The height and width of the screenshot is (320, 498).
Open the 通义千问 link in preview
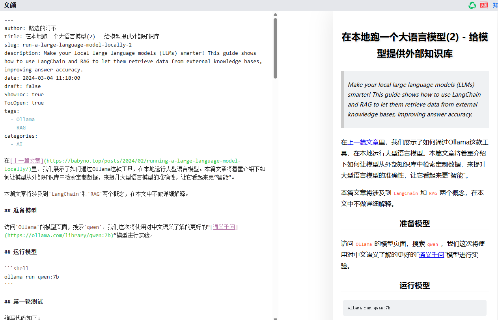click(431, 255)
